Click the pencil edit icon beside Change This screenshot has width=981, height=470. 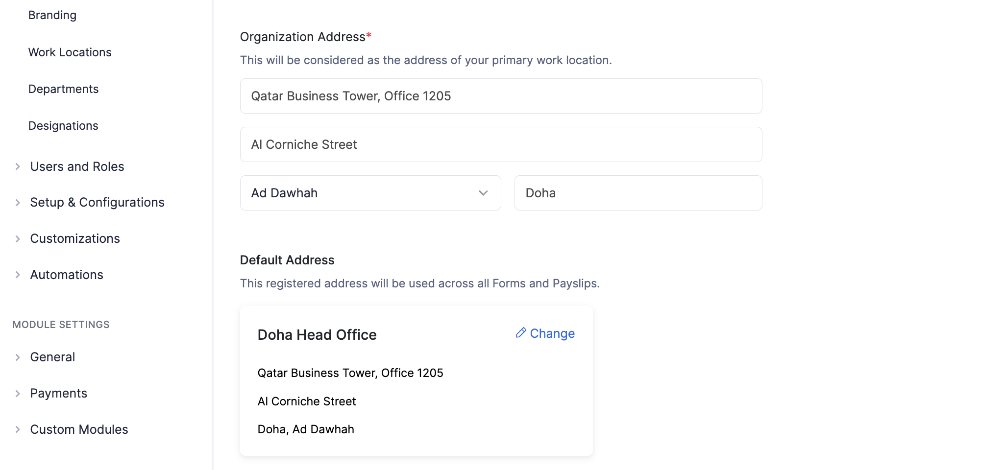pos(520,333)
